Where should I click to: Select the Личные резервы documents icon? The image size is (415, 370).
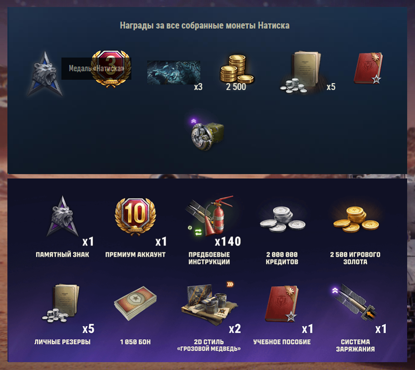click(61, 303)
